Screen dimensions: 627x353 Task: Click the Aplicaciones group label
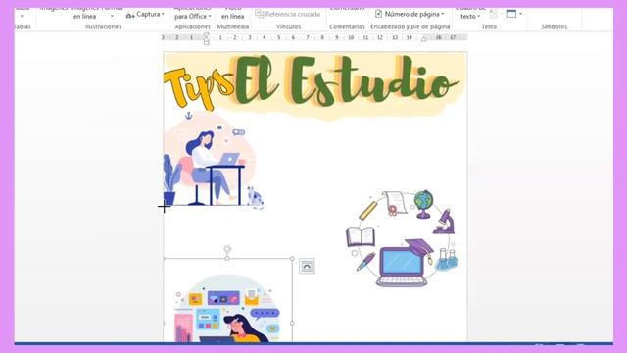(x=193, y=26)
